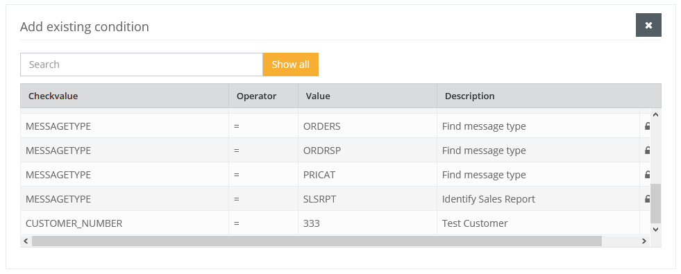Click the horizontal scrollbar left arrow
Screen dimensions: 681x274
coord(26,241)
